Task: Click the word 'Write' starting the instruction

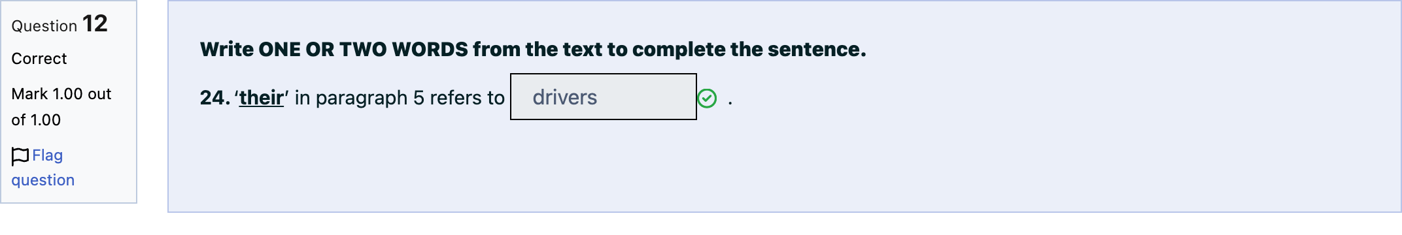Action: pos(227,50)
